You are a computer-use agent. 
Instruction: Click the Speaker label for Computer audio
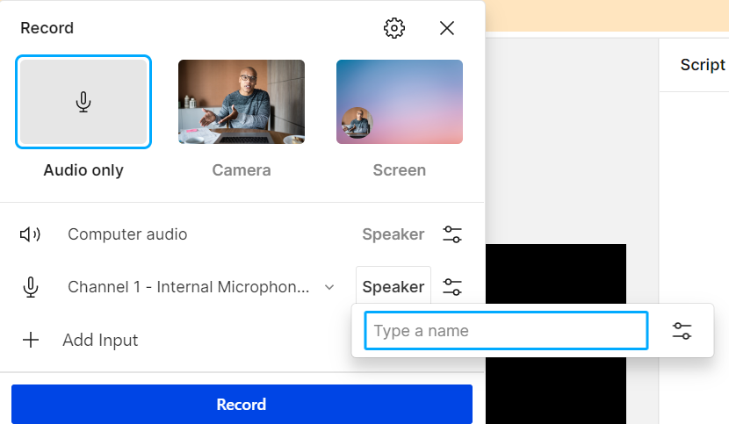(x=393, y=234)
